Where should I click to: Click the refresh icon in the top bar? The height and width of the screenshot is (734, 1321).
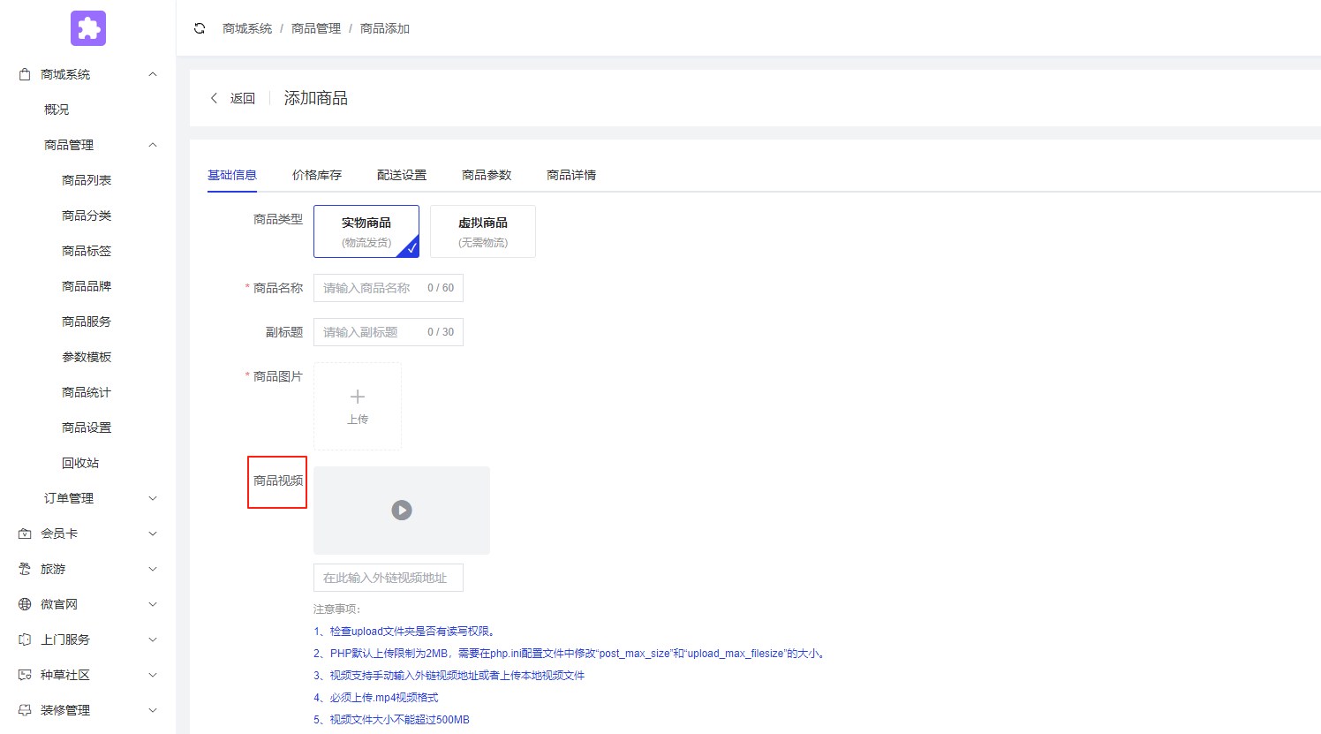point(200,27)
